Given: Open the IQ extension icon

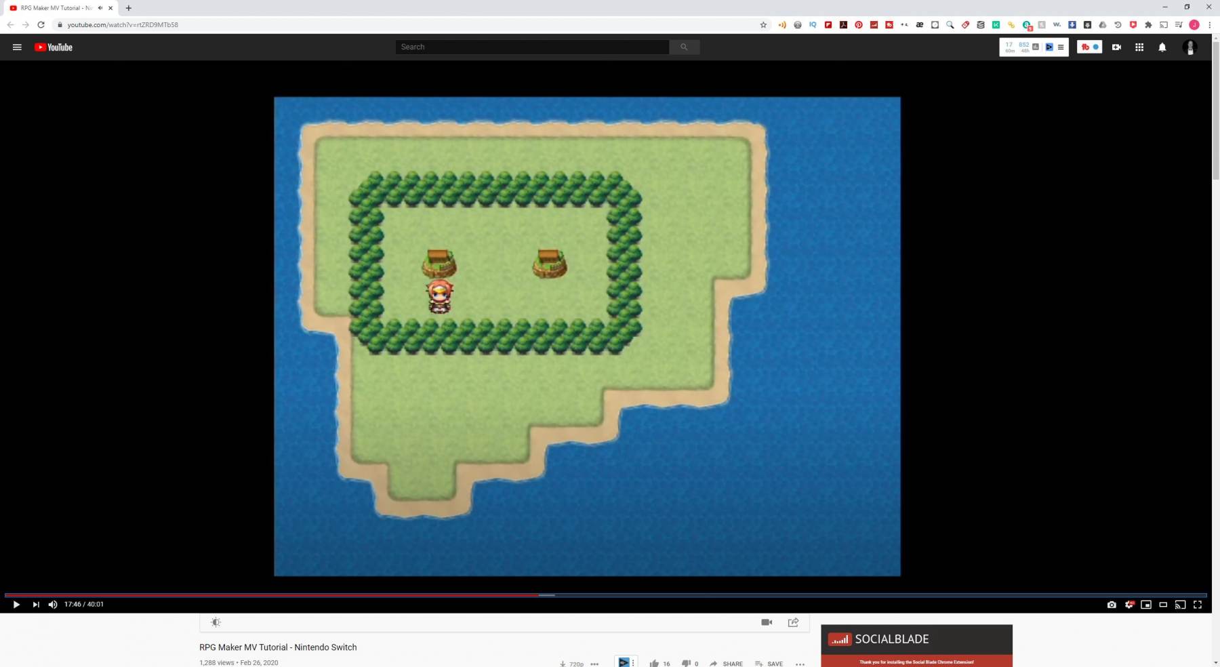Looking at the screenshot, I should tap(813, 25).
